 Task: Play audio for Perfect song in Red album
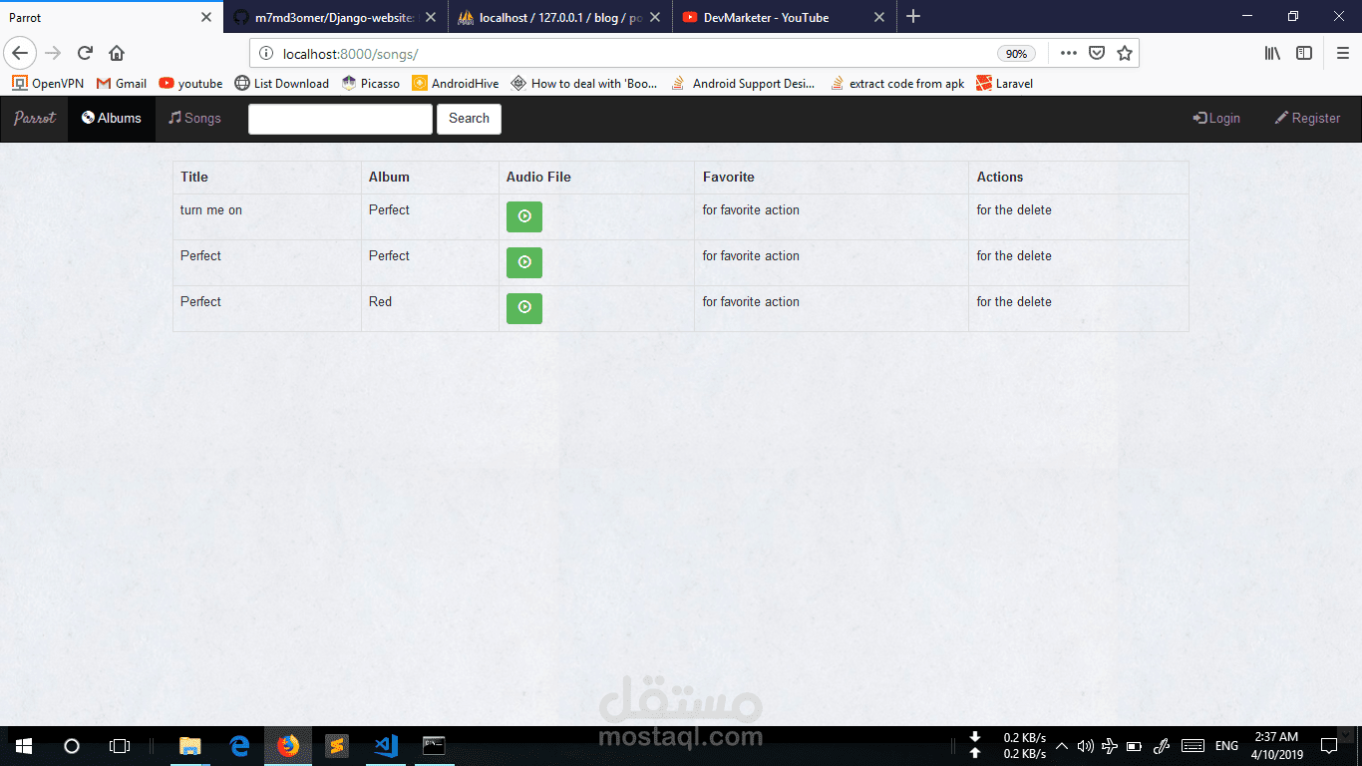(x=524, y=308)
